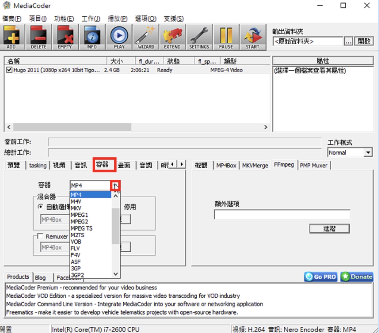Choose M4V in the container list
The width and height of the screenshot is (379, 333).
point(90,201)
